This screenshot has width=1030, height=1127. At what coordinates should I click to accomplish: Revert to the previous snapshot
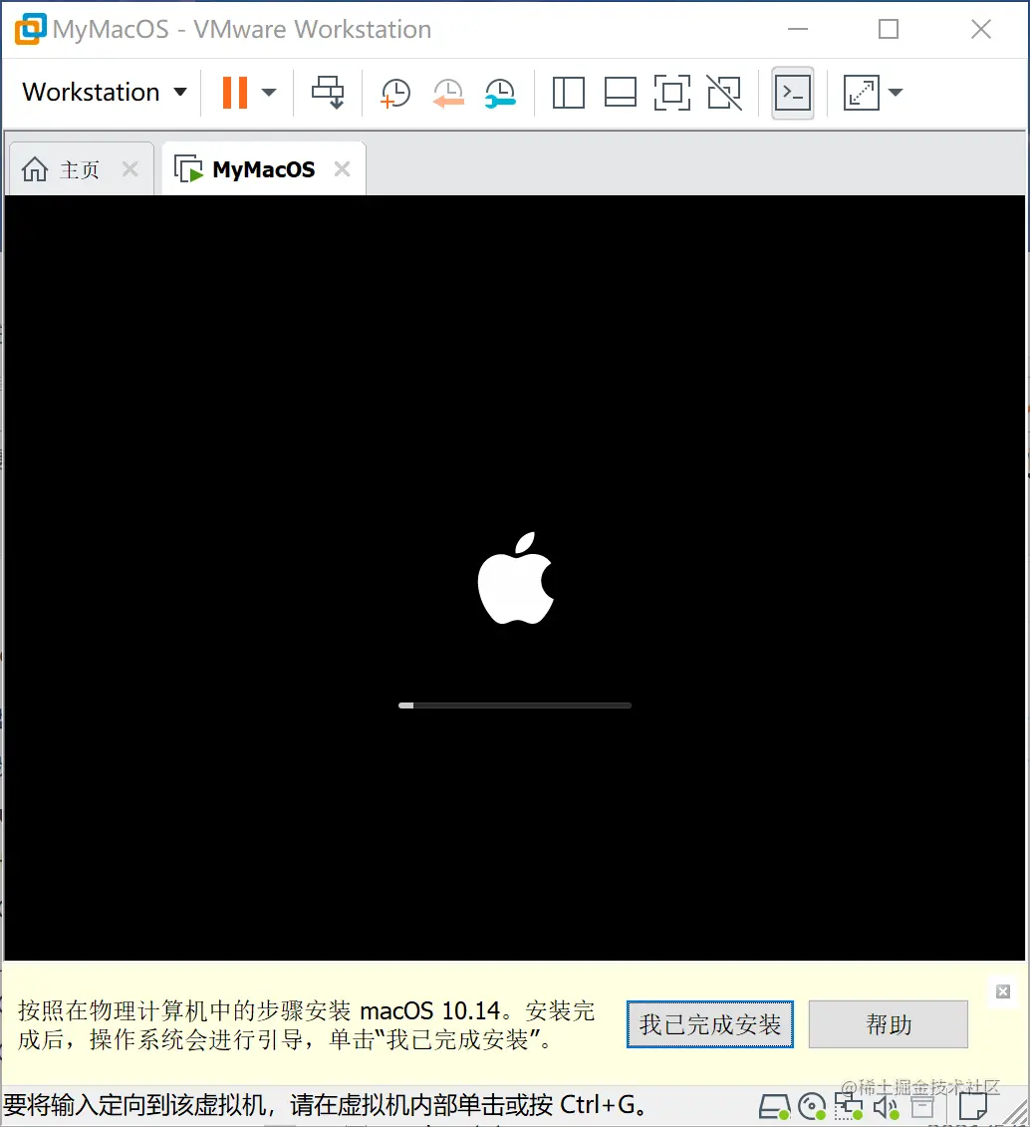tap(448, 93)
